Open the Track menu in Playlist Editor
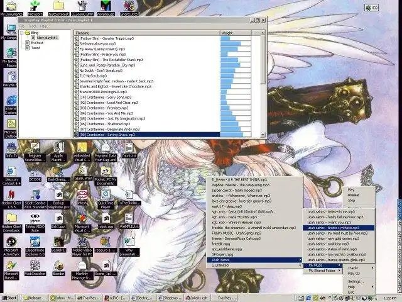The height and width of the screenshot is (302, 402). (32, 26)
